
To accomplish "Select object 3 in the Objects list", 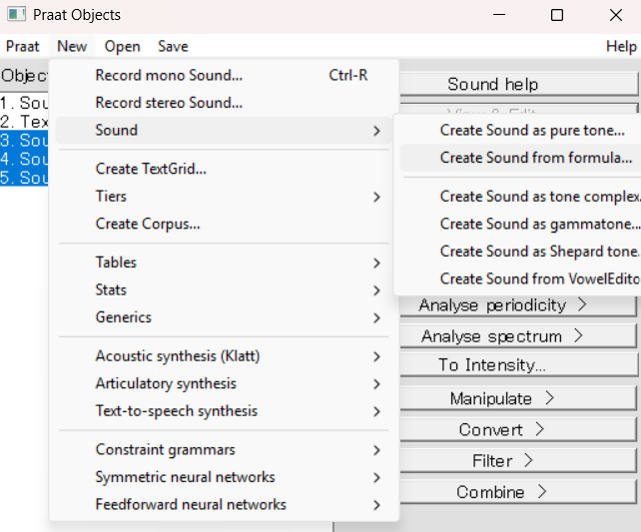I will point(24,140).
